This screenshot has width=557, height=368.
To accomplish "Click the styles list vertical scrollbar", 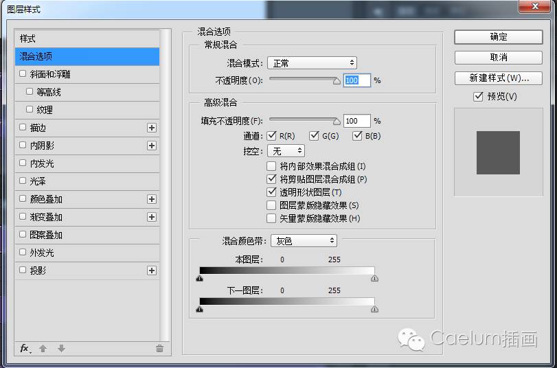I will coord(165,186).
